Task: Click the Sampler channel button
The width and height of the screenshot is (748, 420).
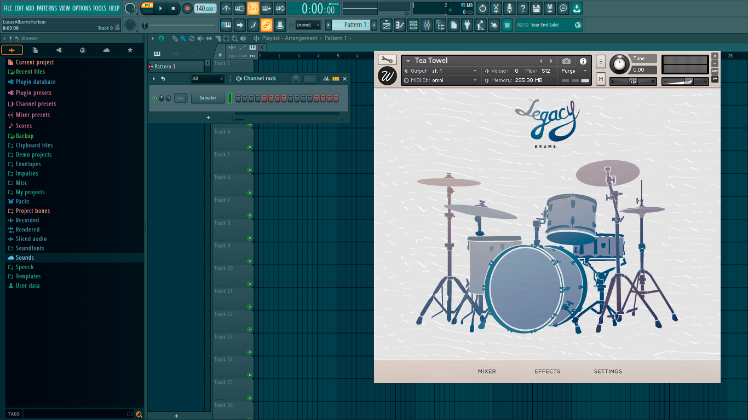Action: [x=208, y=98]
